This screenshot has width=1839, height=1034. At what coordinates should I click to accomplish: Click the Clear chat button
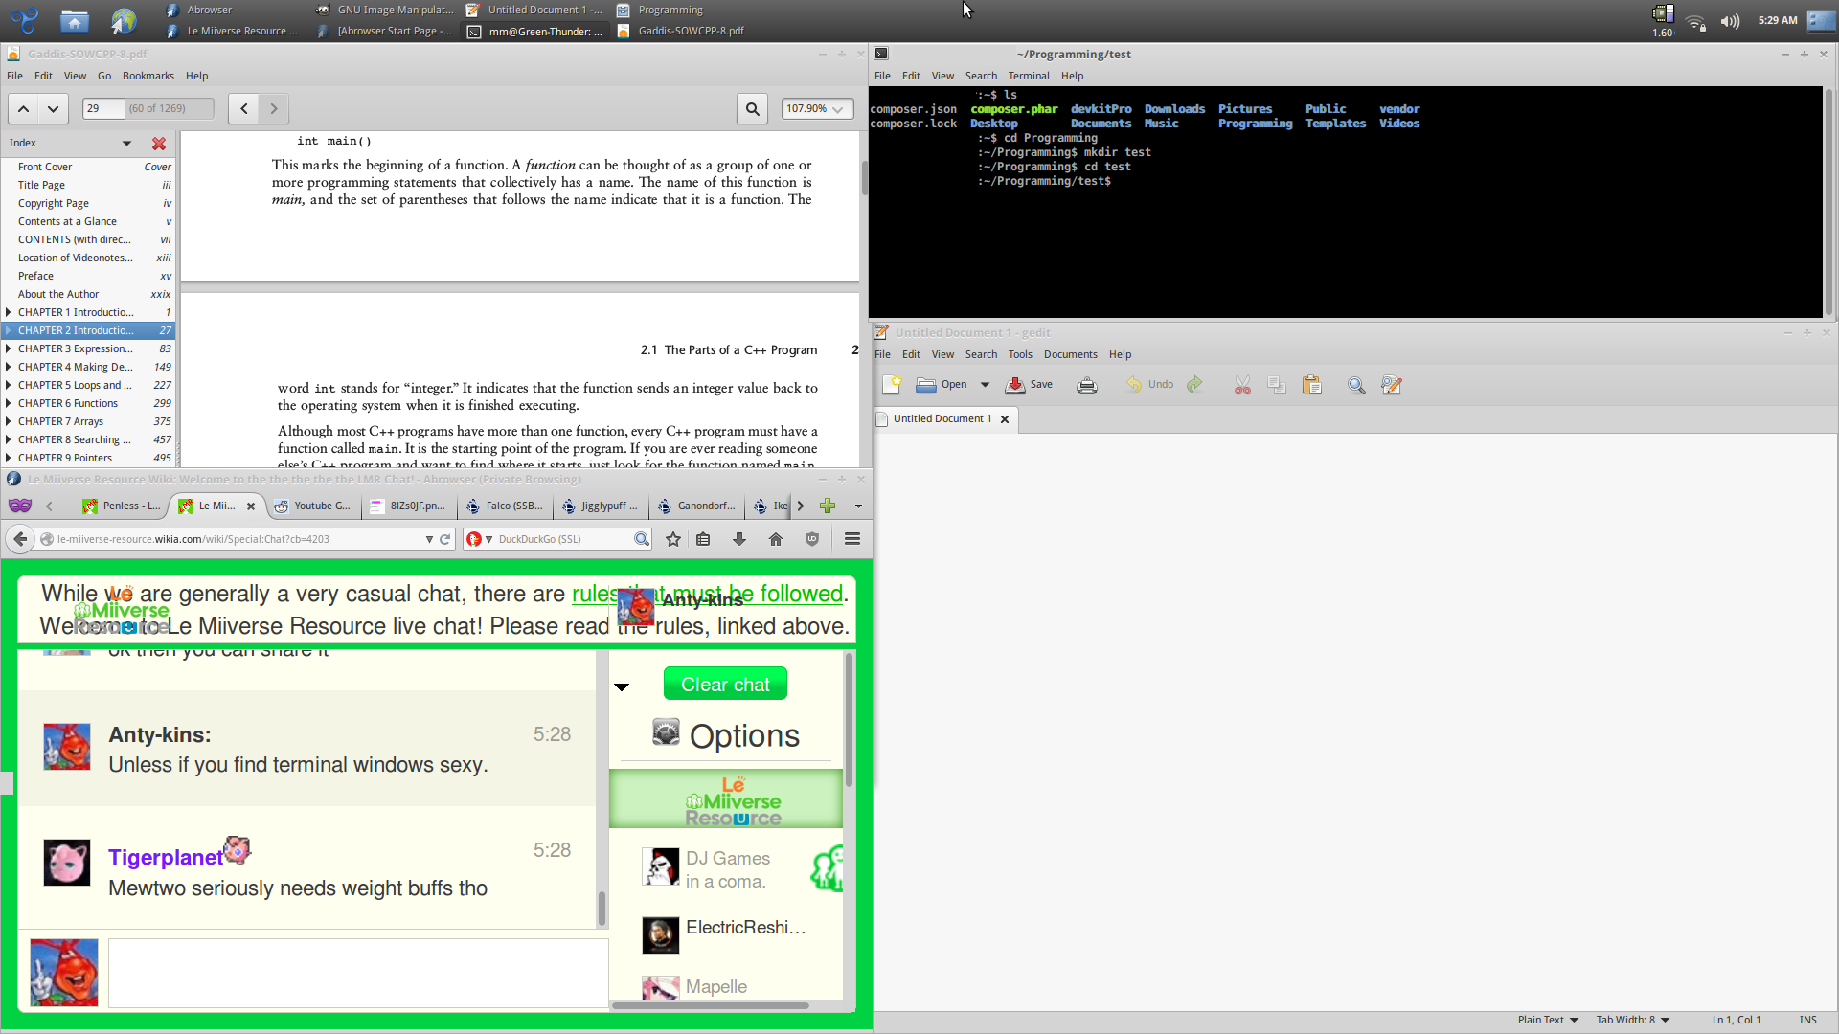pyautogui.click(x=725, y=684)
